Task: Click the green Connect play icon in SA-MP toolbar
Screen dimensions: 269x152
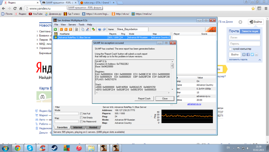Action: coord(55,29)
